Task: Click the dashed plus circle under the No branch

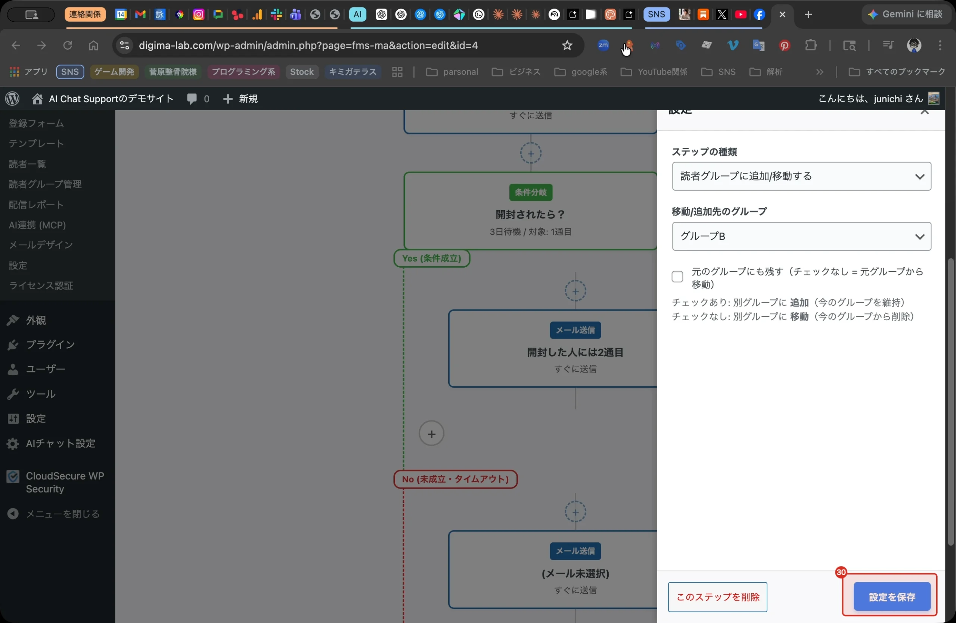Action: click(x=575, y=512)
